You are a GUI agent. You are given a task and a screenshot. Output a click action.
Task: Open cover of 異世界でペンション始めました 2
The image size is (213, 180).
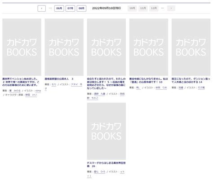22,47
